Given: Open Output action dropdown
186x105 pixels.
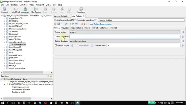Looking at the screenshot, I should (125, 32).
